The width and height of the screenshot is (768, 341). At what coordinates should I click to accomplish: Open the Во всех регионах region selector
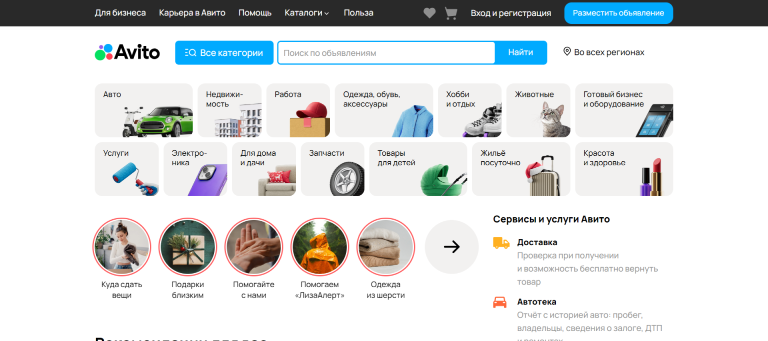608,52
